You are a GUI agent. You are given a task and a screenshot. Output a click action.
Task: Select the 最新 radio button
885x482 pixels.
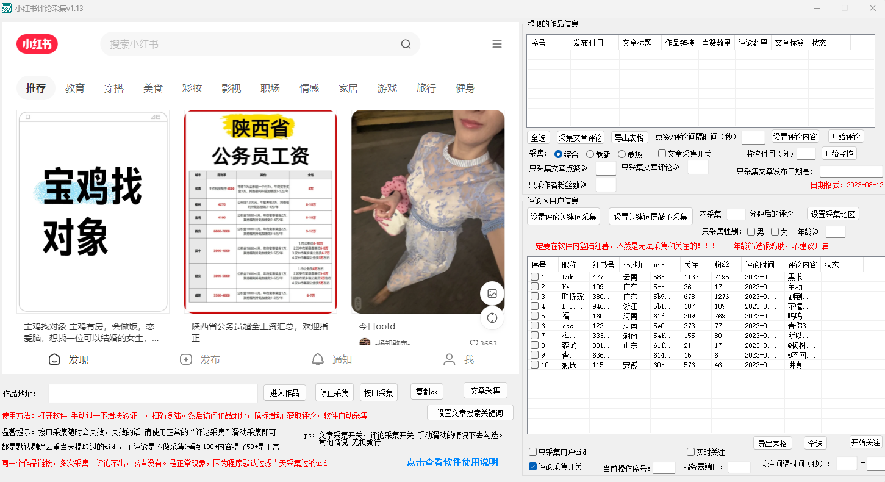[x=590, y=154]
